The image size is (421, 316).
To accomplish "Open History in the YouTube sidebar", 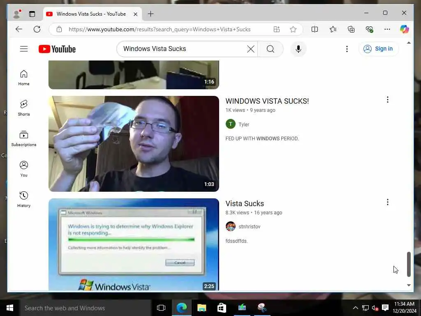I will (x=23, y=200).
